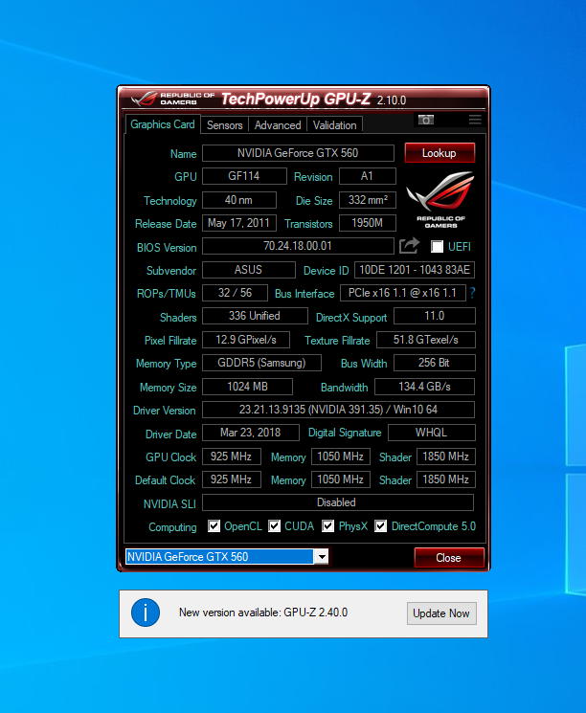Image resolution: width=586 pixels, height=713 pixels.
Task: Click the Bandwidth value 134.4 GB/s
Action: click(424, 387)
